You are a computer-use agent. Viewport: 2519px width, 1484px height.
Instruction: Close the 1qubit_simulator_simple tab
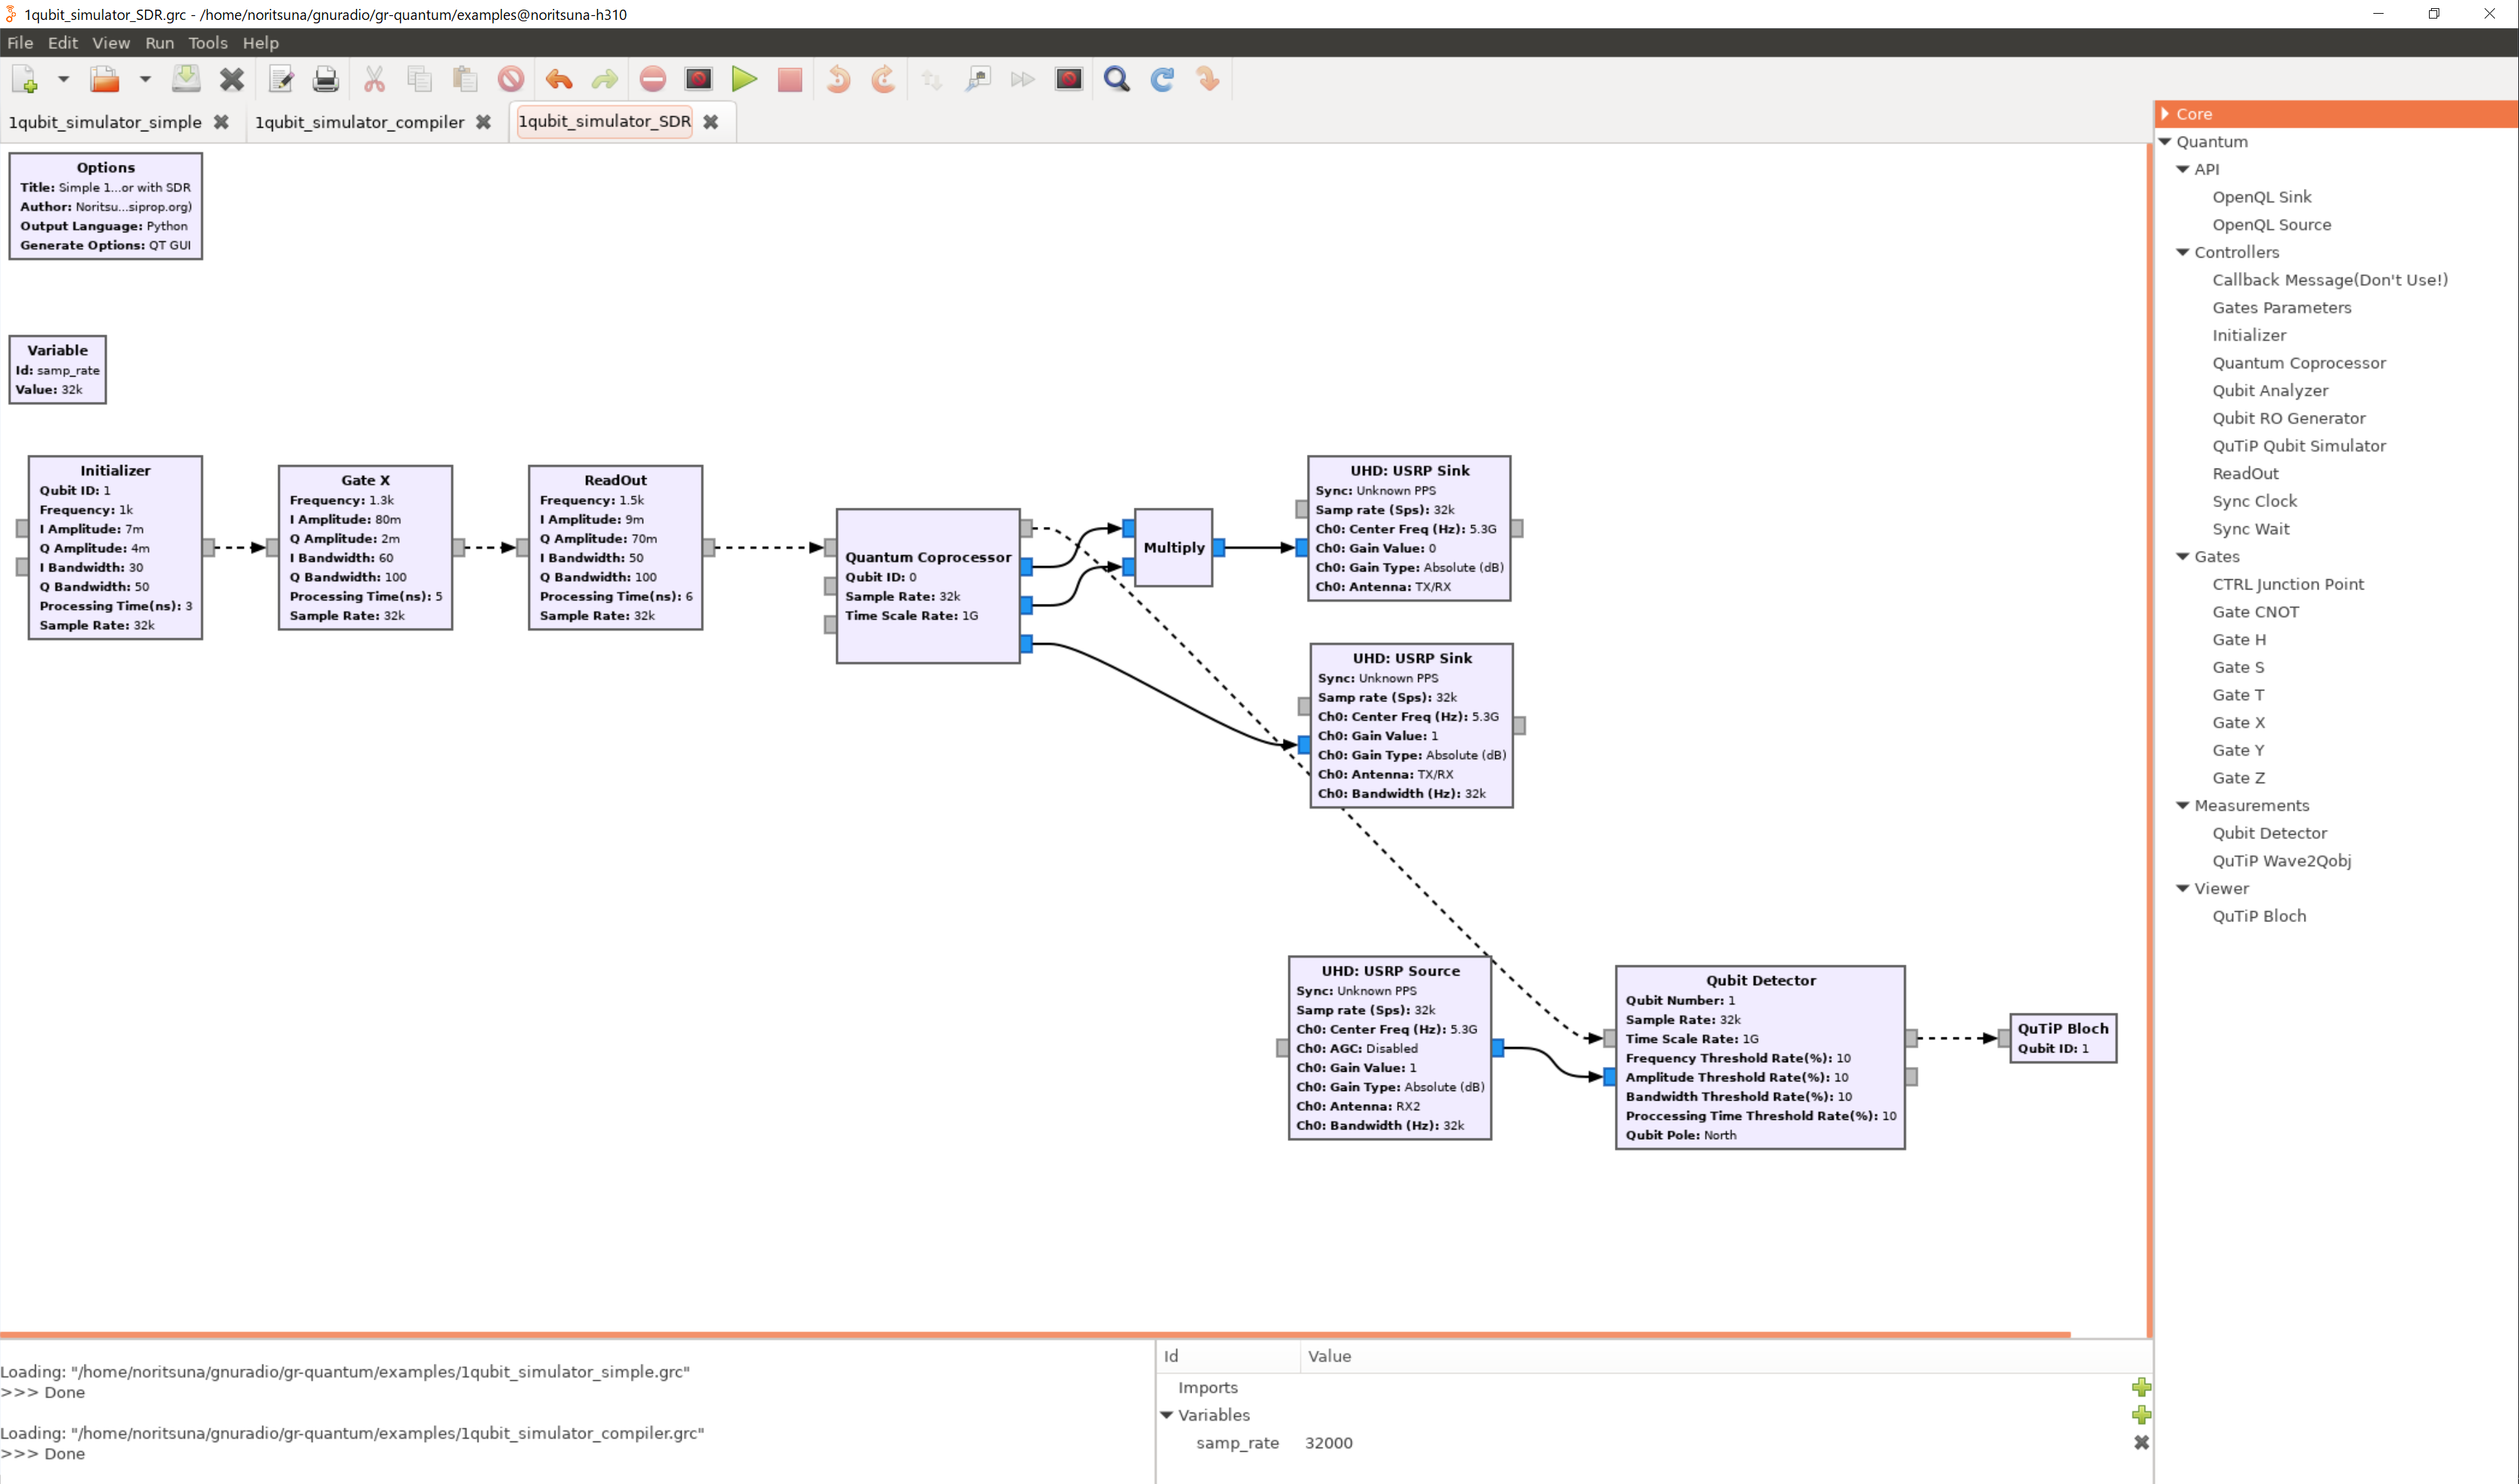point(221,122)
